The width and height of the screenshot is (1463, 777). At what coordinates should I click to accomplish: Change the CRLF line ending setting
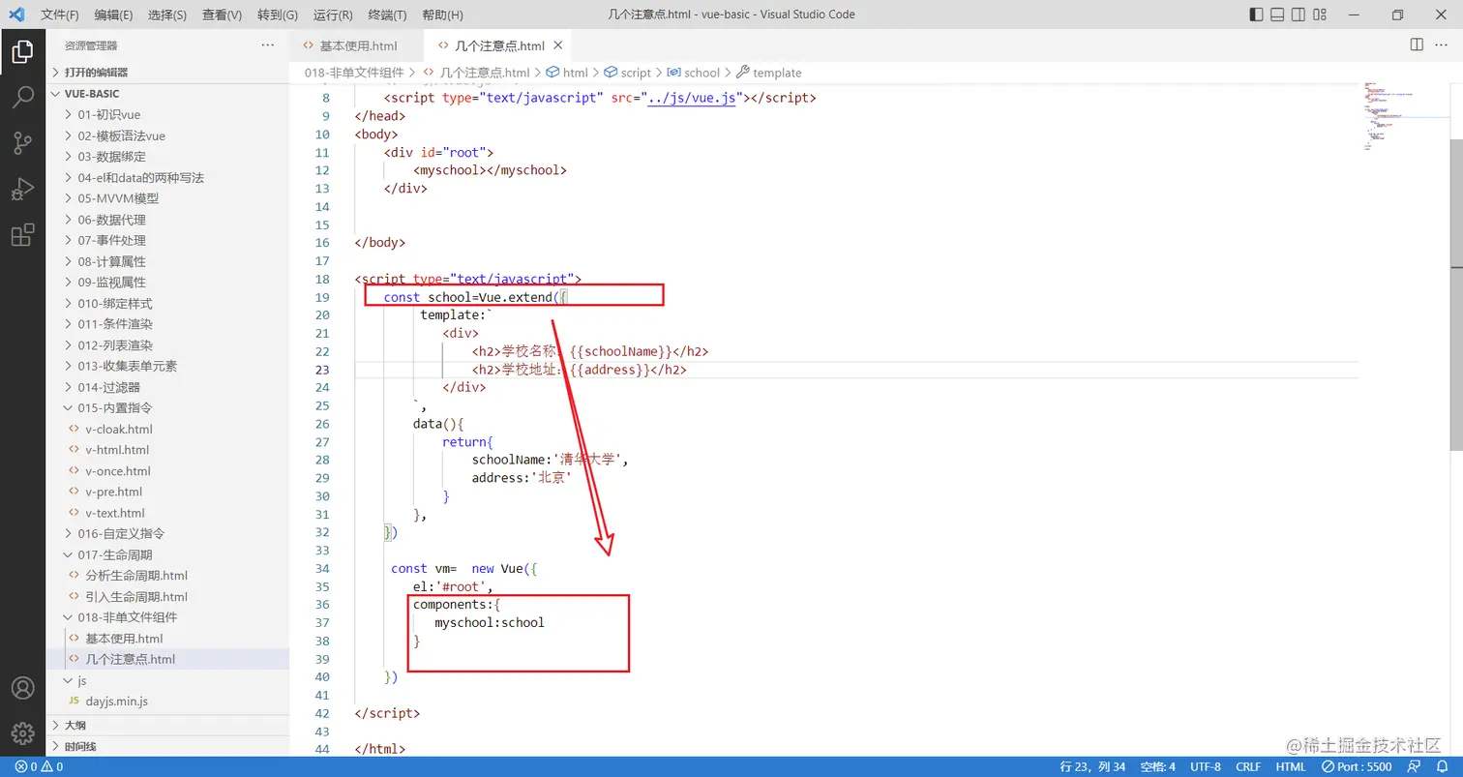click(1248, 767)
